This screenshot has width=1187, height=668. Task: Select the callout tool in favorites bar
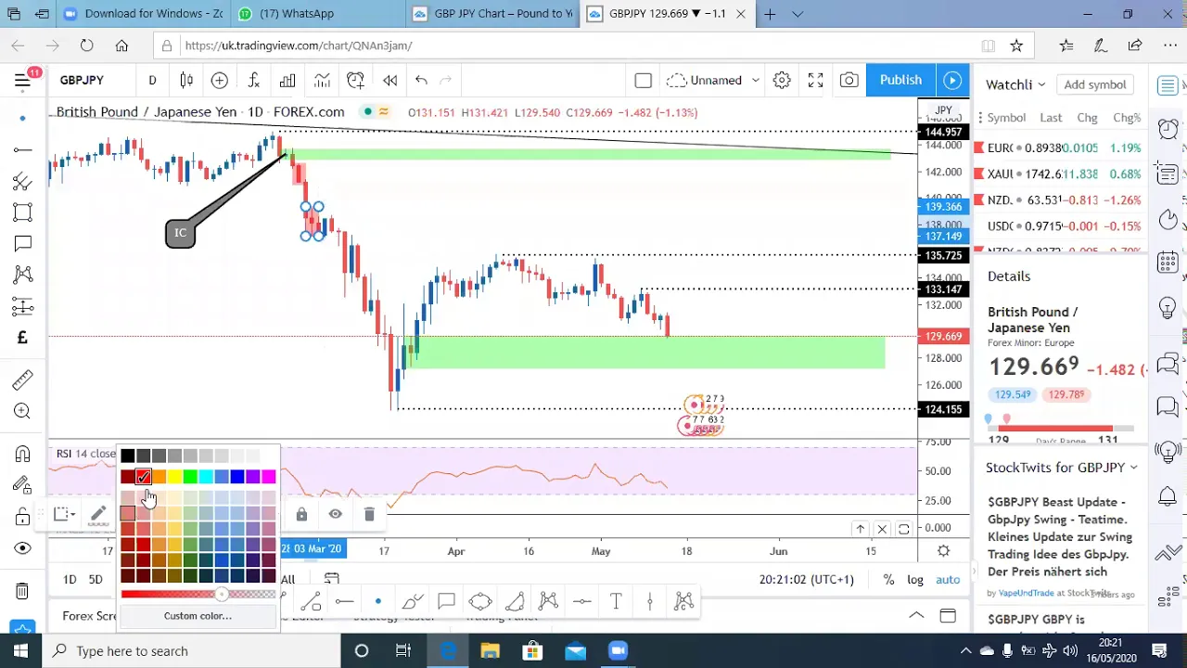click(x=446, y=602)
